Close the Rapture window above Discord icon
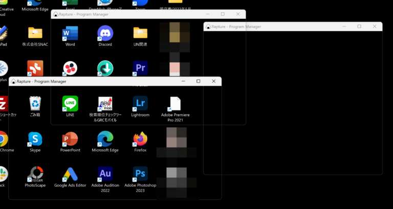The image size is (393, 209). (238, 14)
